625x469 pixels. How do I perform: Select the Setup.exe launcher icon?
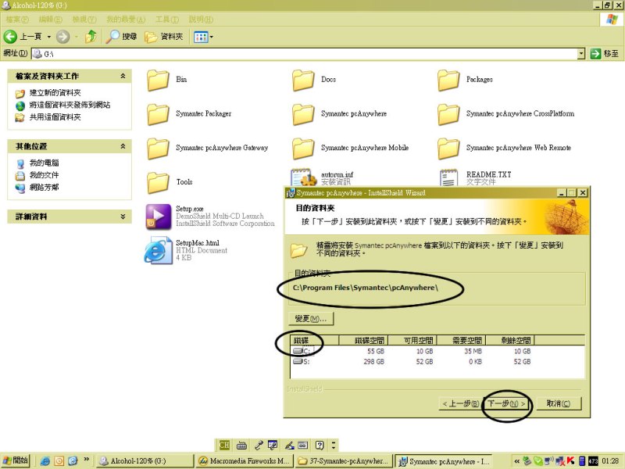click(x=159, y=217)
